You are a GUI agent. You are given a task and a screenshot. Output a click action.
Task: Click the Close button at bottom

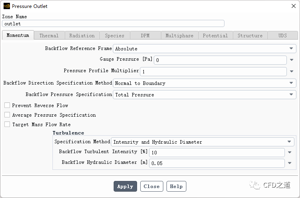coord(151,186)
